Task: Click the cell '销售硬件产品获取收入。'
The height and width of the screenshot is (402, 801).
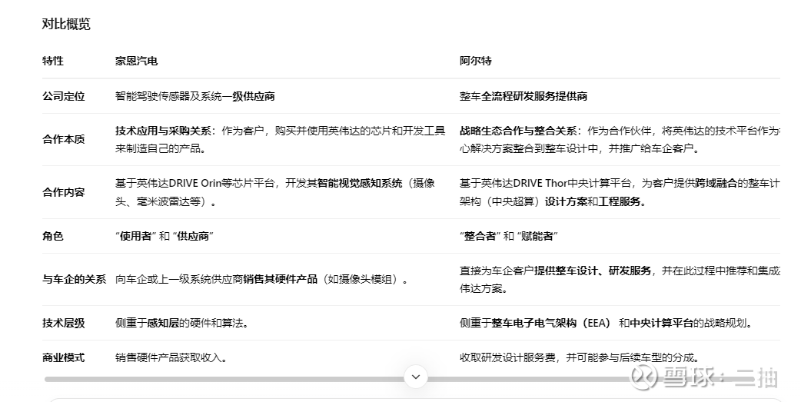Action: coord(171,357)
